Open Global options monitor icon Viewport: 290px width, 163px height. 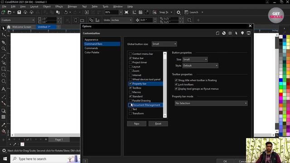click(x=249, y=33)
